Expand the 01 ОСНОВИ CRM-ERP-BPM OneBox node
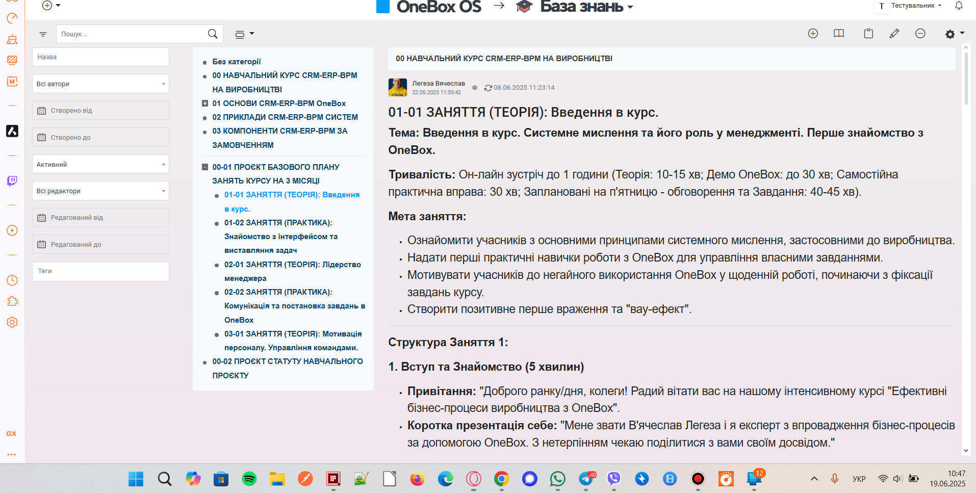The image size is (976, 493). [x=205, y=103]
